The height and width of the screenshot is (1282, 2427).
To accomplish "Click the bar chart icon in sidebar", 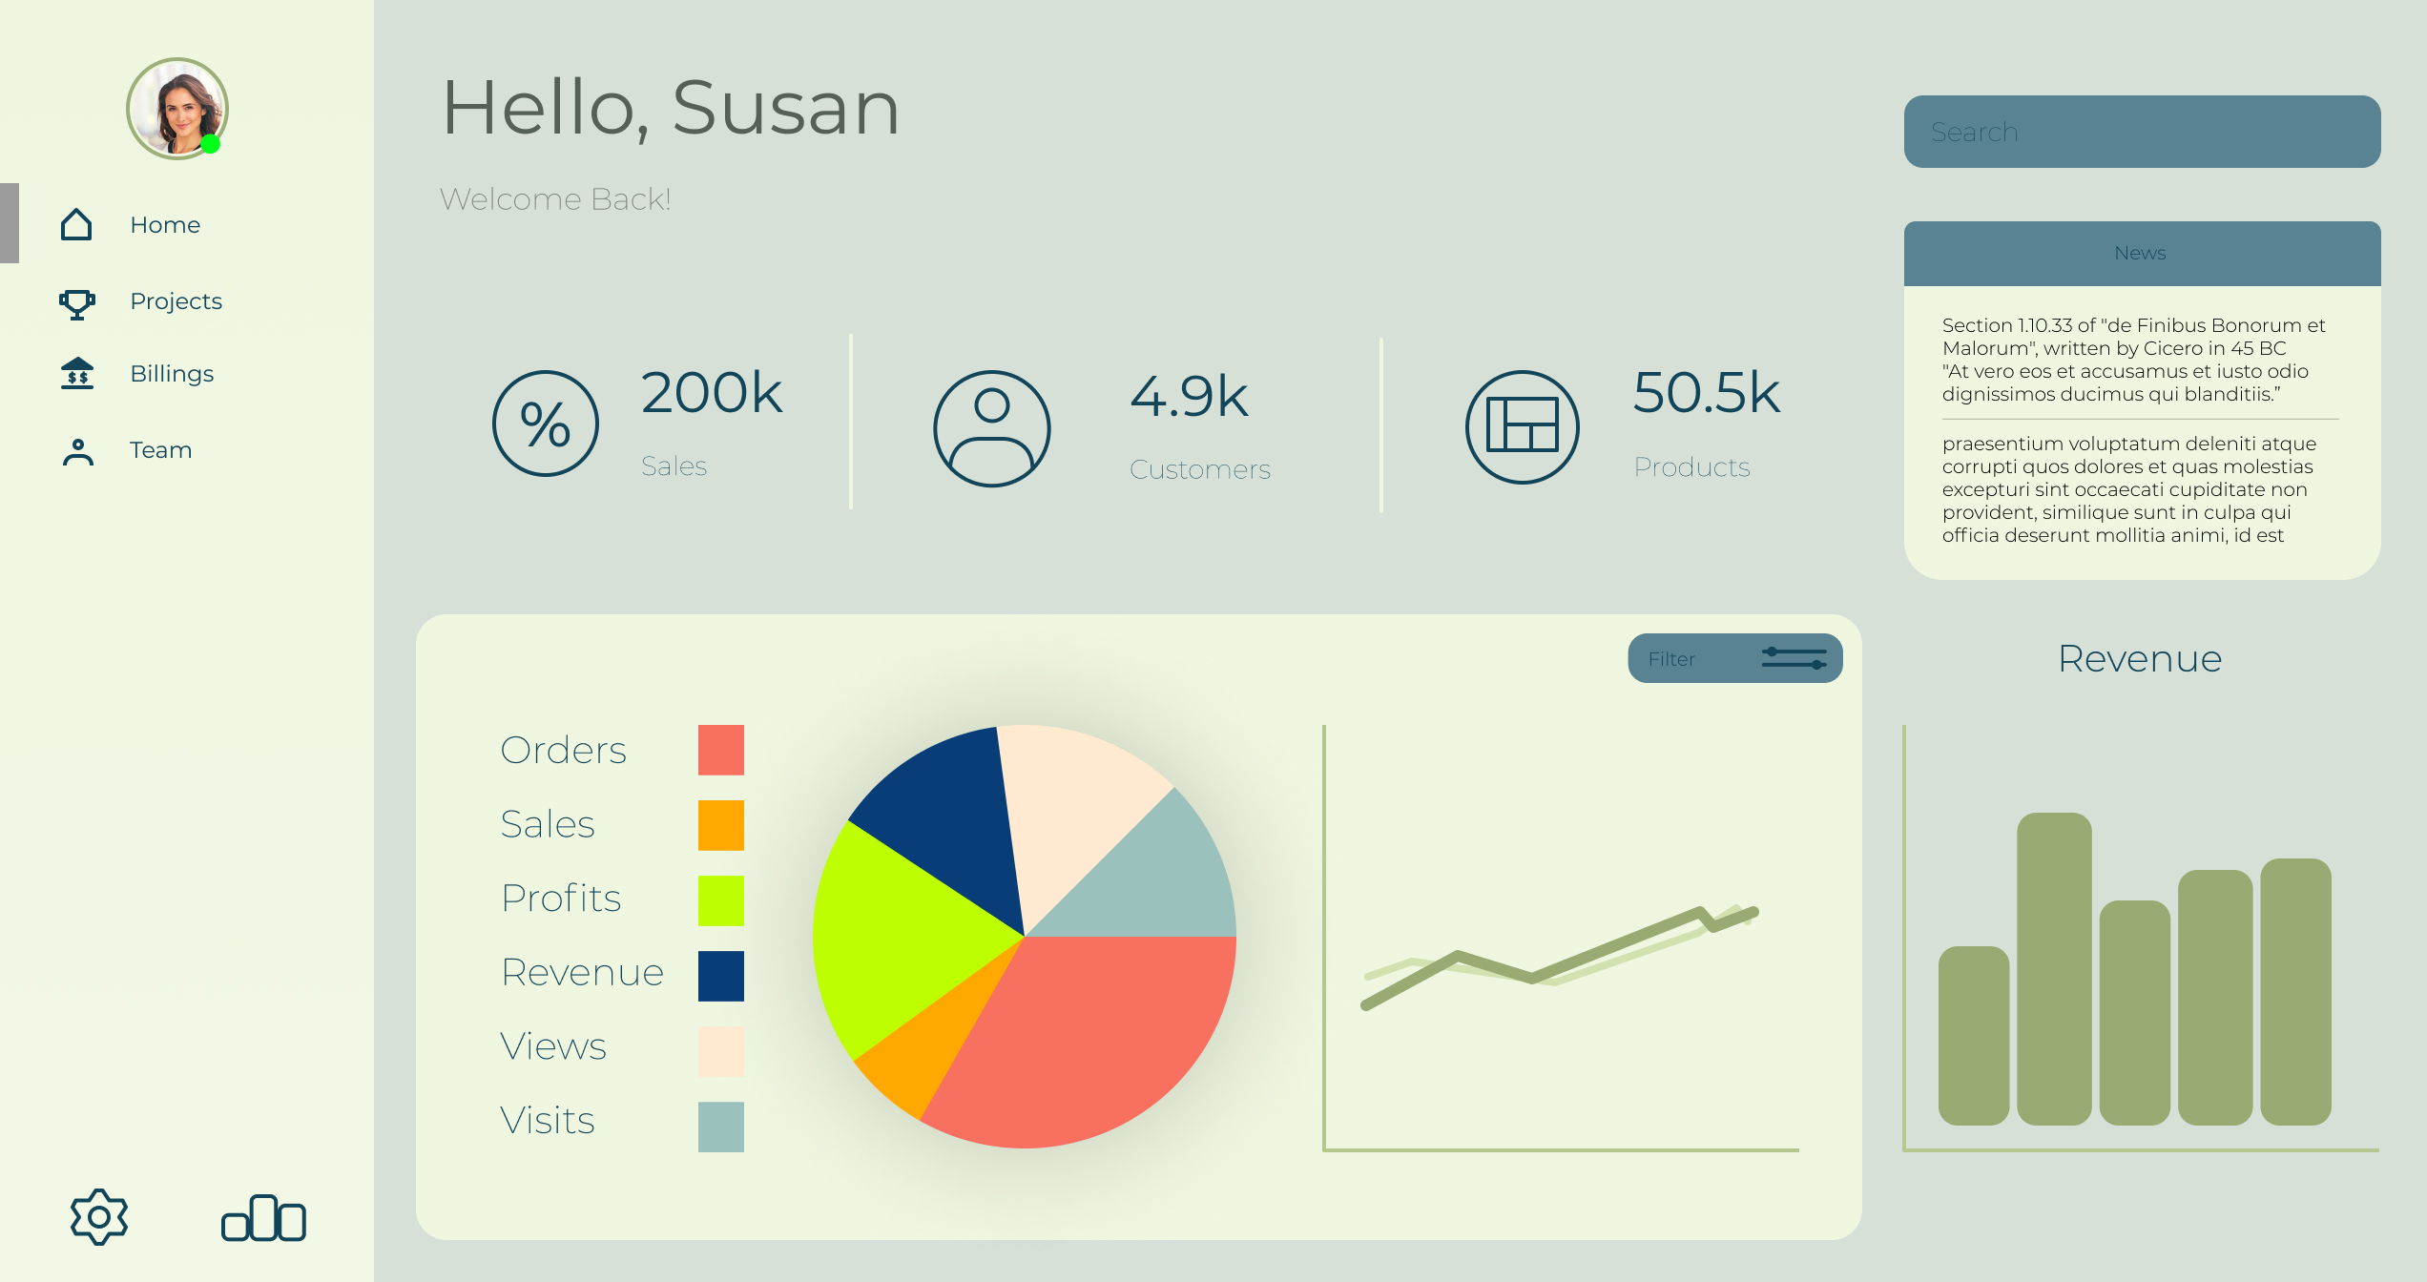I will (263, 1218).
